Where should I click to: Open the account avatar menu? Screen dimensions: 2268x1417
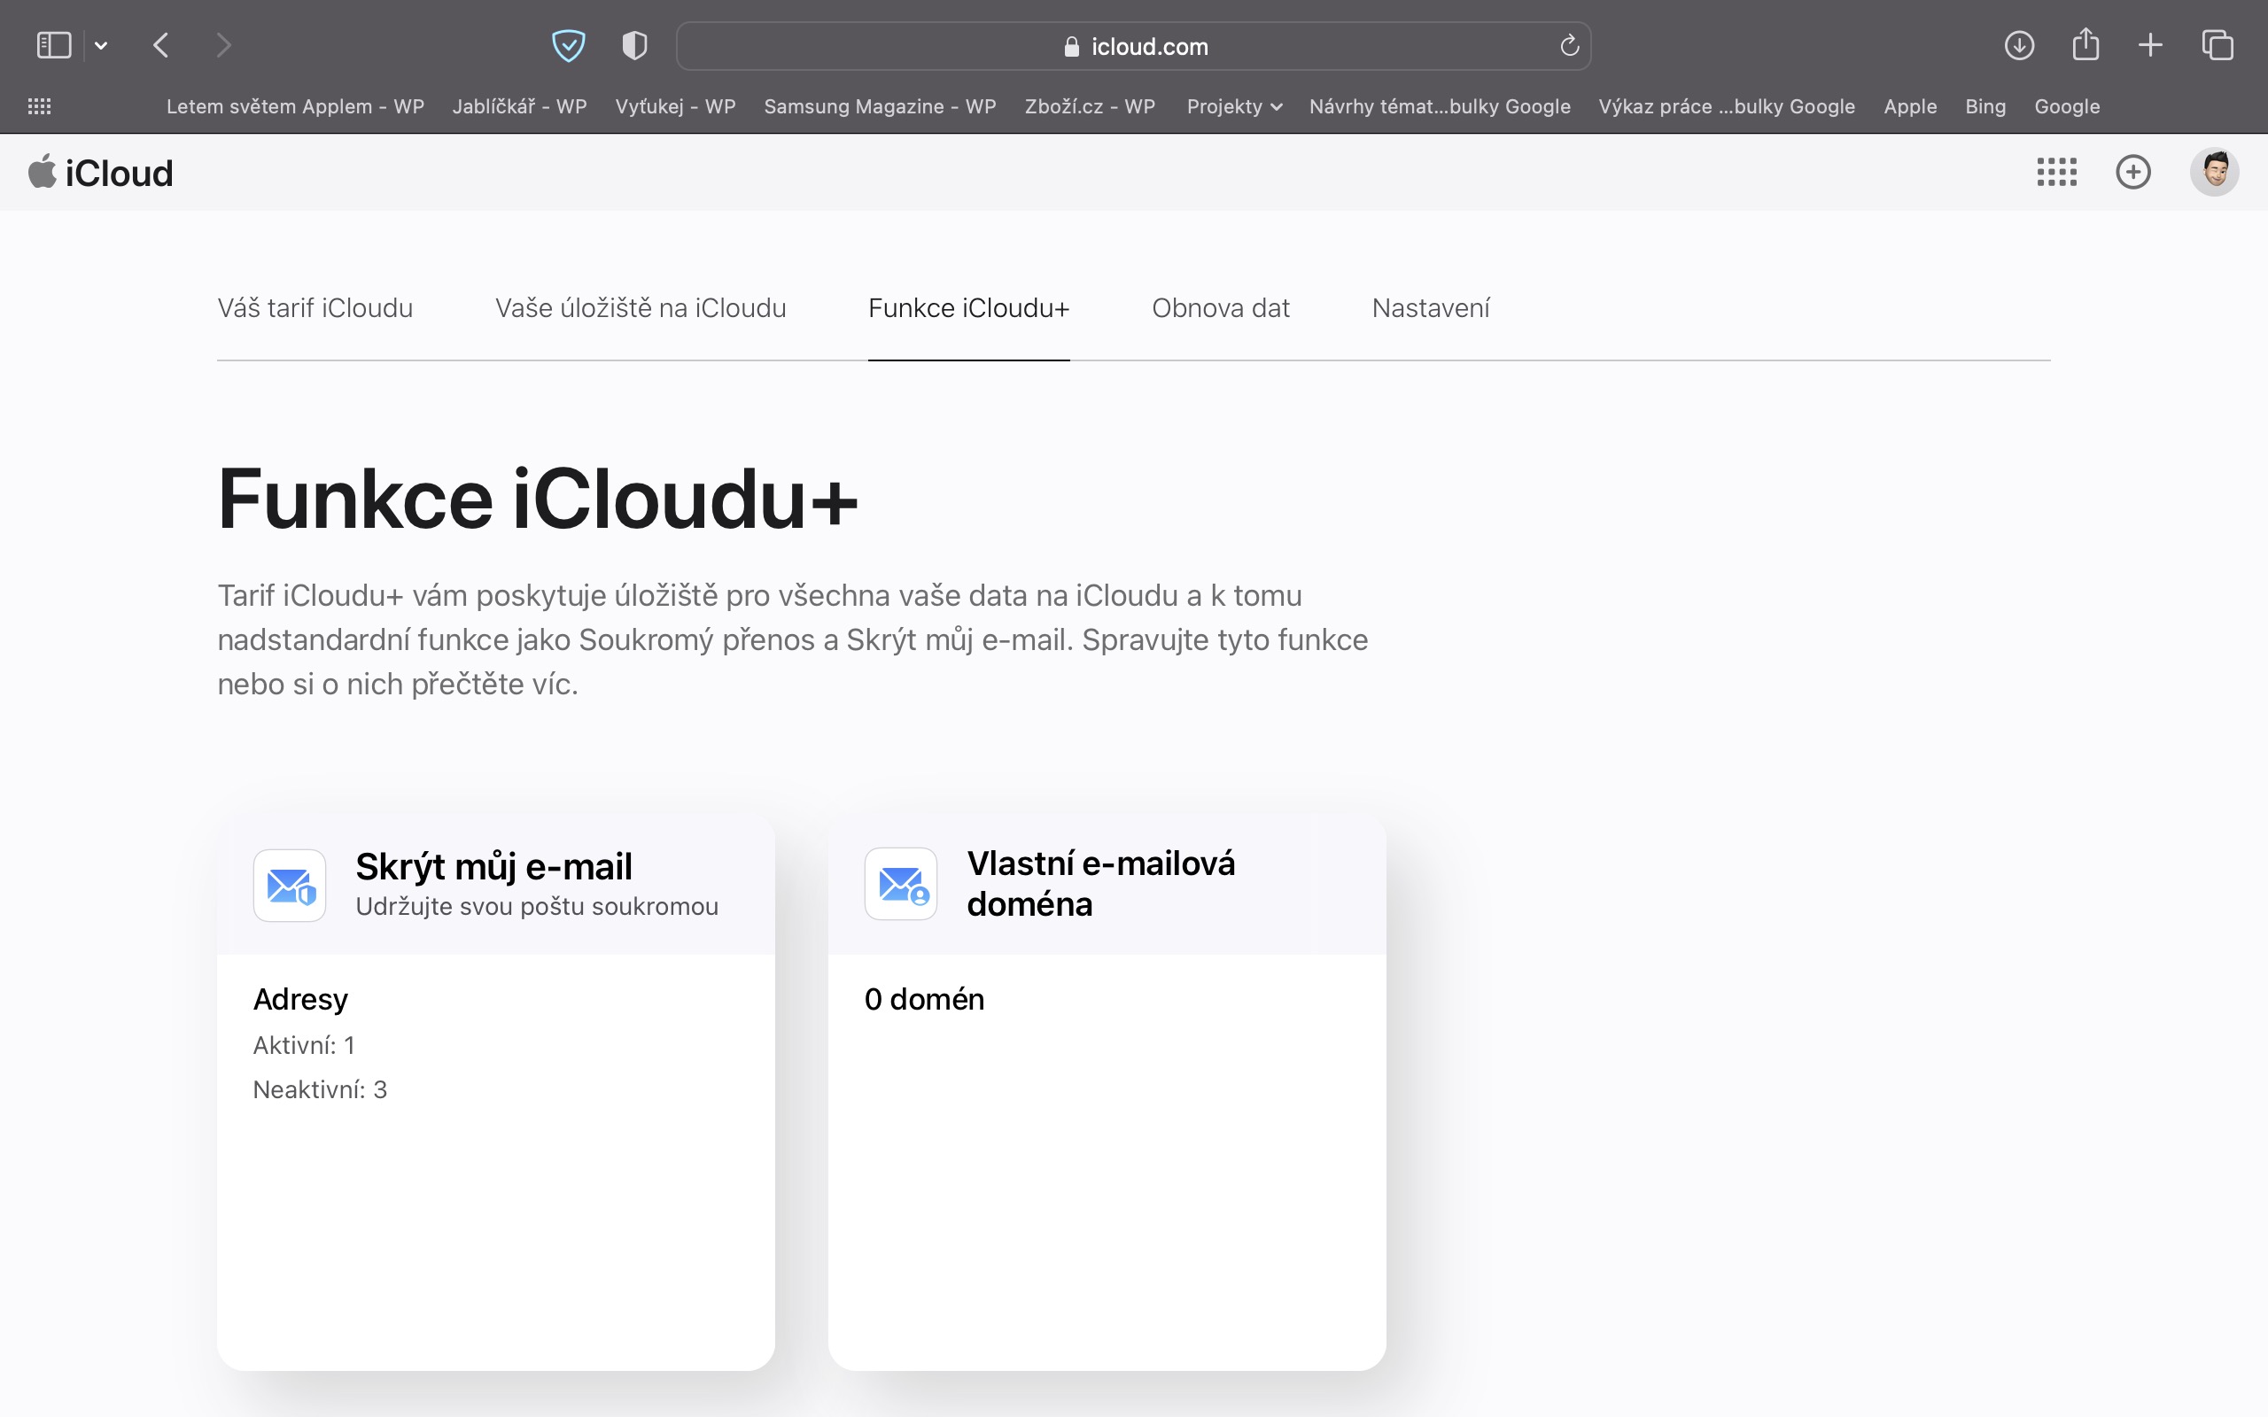click(2214, 173)
